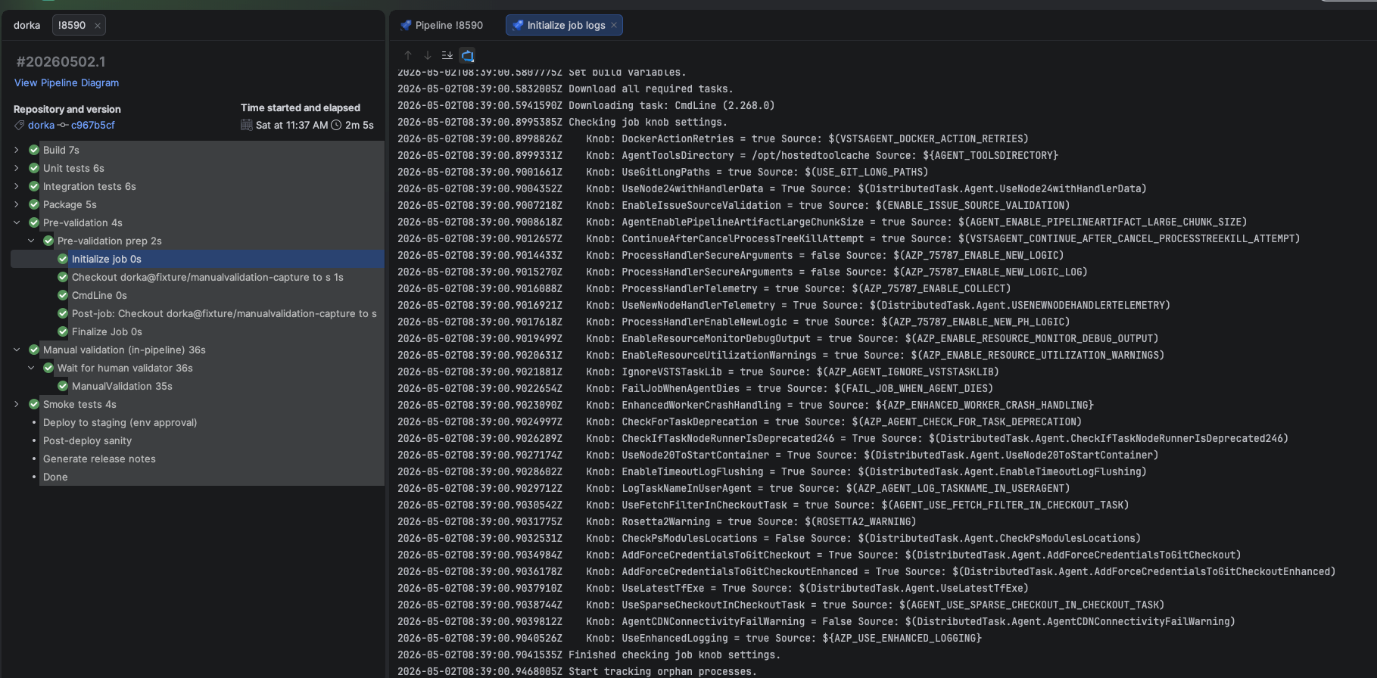Switch to the dorka tab
The image size is (1377, 678).
coord(26,25)
